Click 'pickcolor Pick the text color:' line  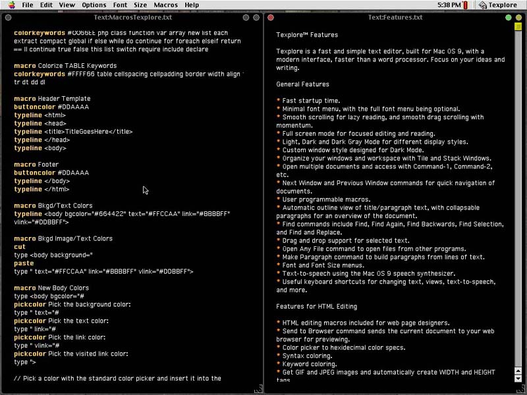[x=61, y=321]
